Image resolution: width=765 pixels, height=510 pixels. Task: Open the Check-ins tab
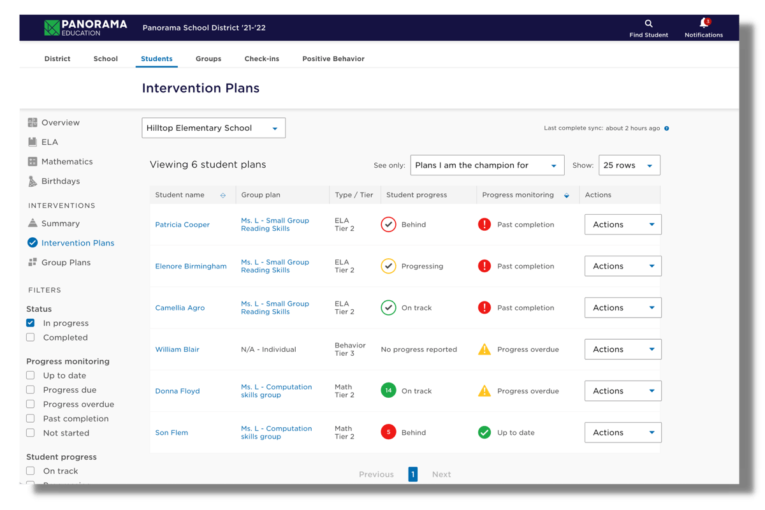pyautogui.click(x=262, y=58)
